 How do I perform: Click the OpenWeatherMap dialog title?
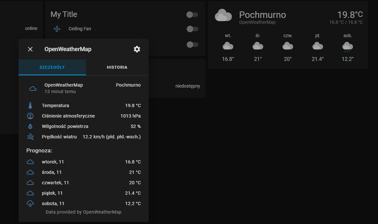click(x=68, y=49)
